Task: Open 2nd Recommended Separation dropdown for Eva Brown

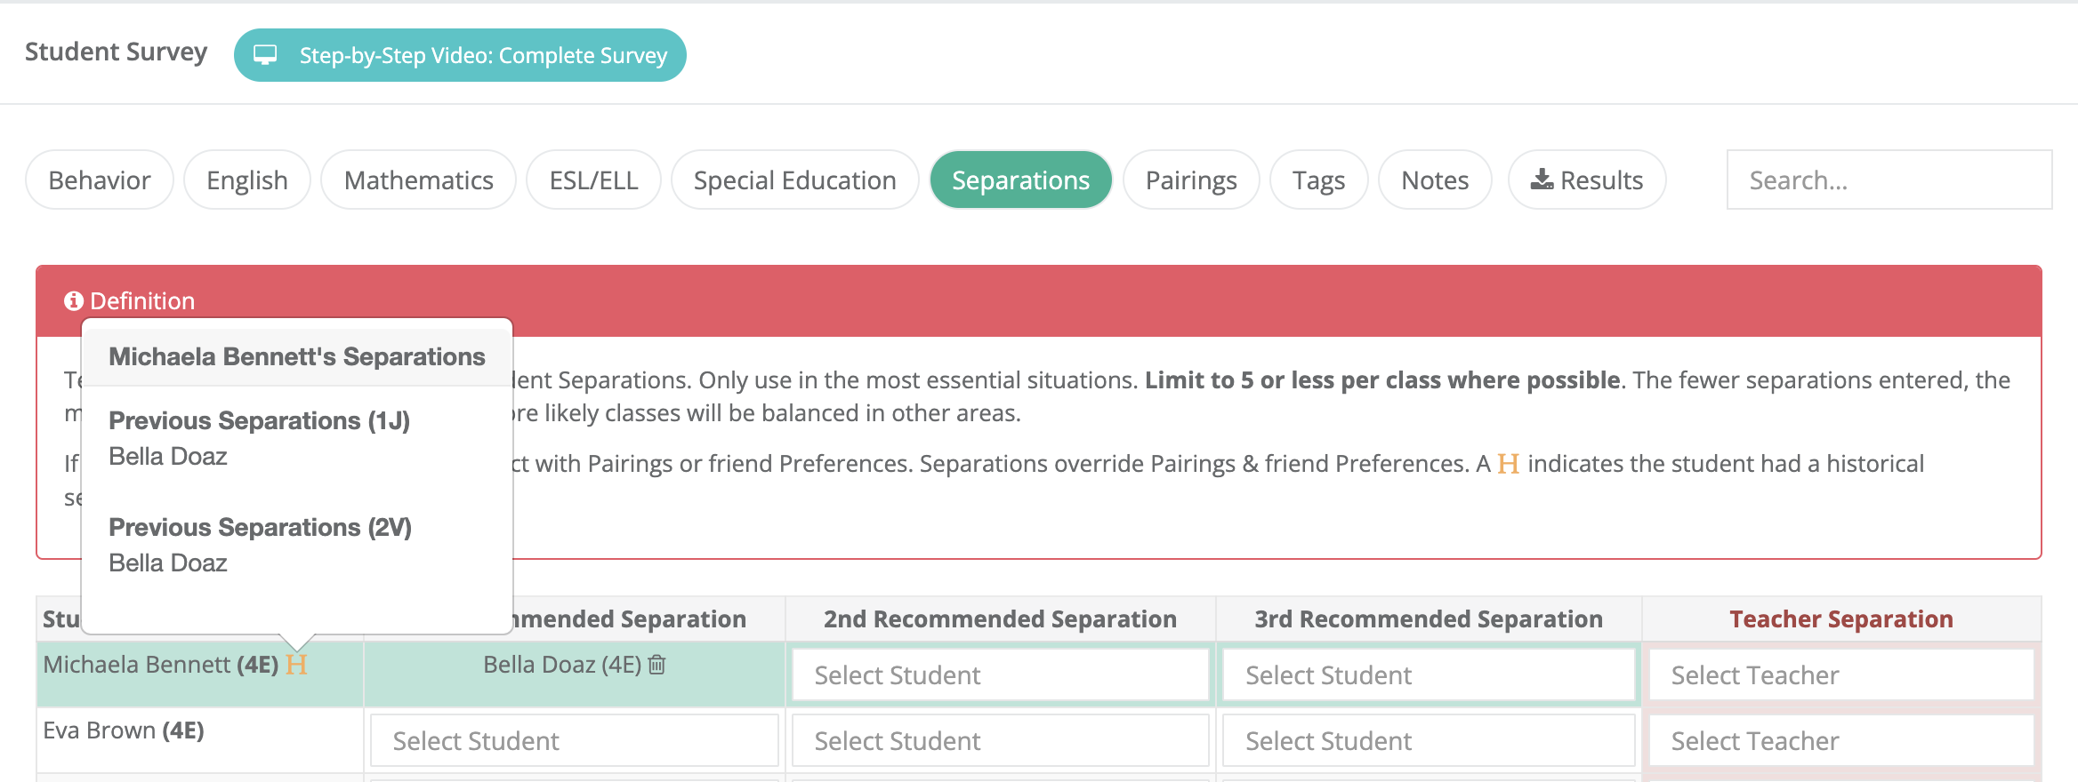Action: pos(1001,741)
